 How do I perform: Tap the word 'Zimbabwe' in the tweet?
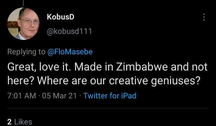click(x=142, y=67)
